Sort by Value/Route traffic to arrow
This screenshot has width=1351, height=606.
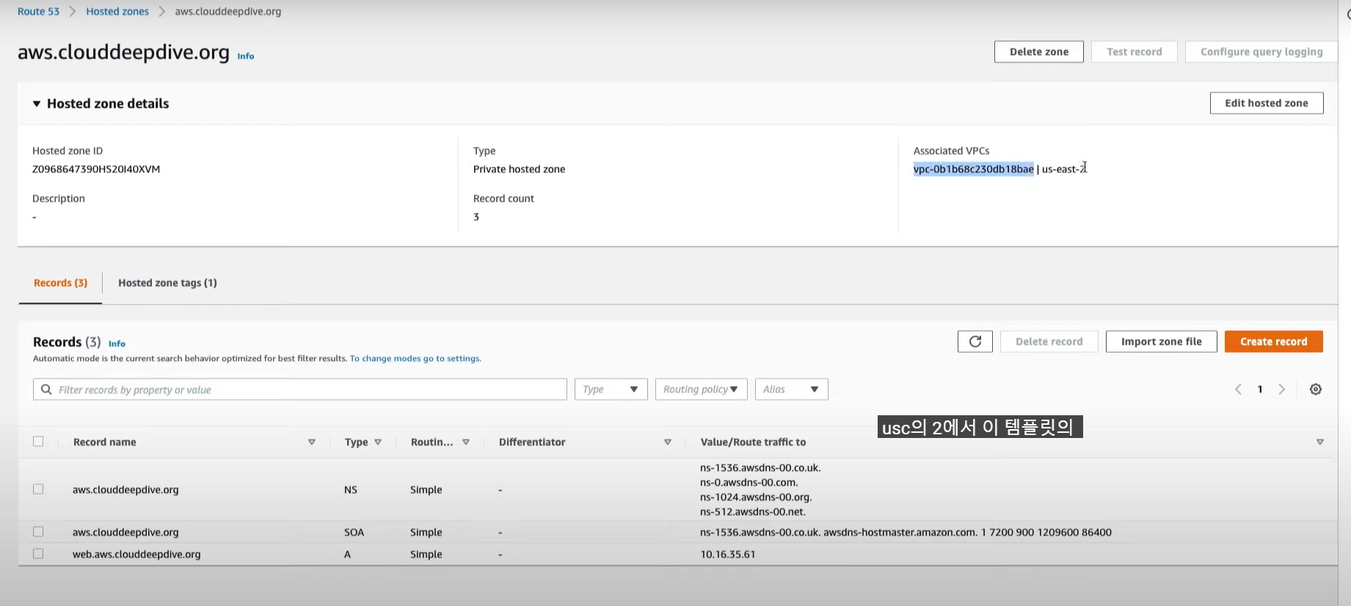1320,442
